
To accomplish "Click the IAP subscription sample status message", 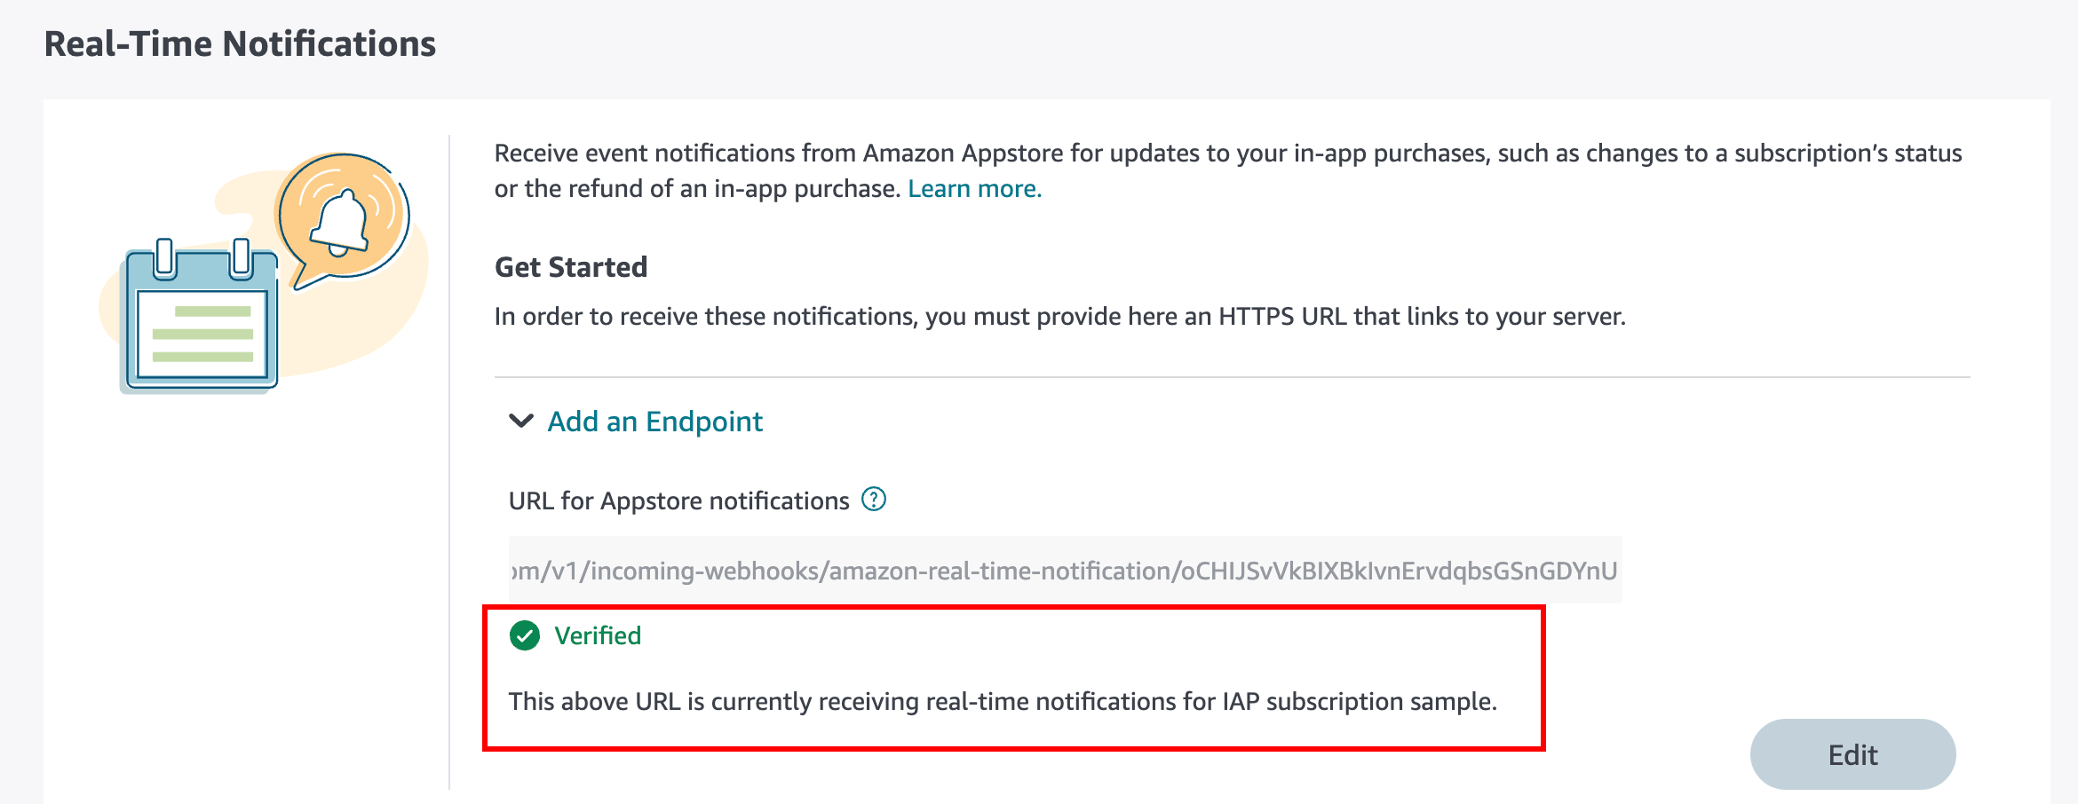I will click(x=1002, y=702).
